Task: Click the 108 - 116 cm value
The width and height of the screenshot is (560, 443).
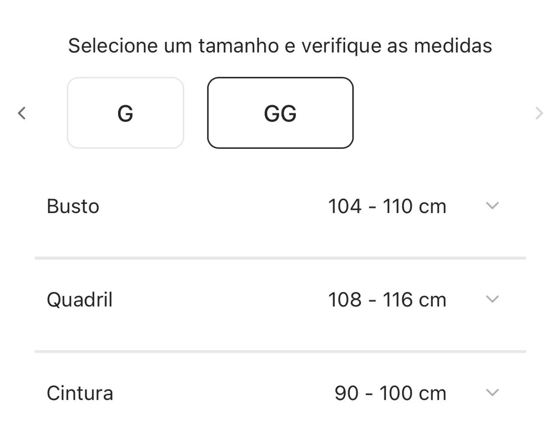Action: point(387,300)
